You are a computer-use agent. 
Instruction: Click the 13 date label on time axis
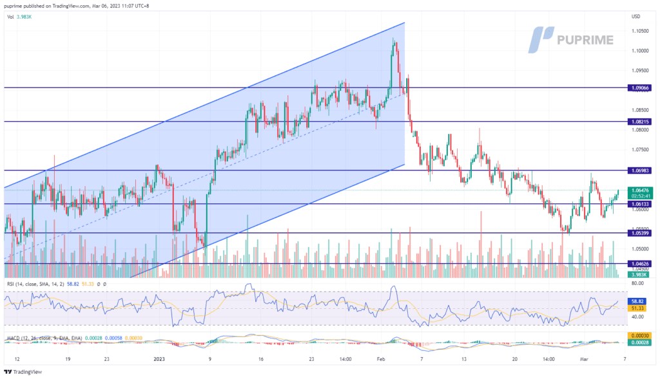(464, 359)
